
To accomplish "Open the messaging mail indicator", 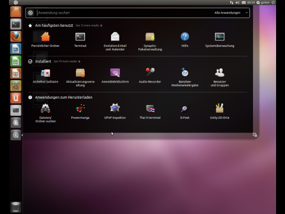I will pyautogui.click(x=243, y=2).
